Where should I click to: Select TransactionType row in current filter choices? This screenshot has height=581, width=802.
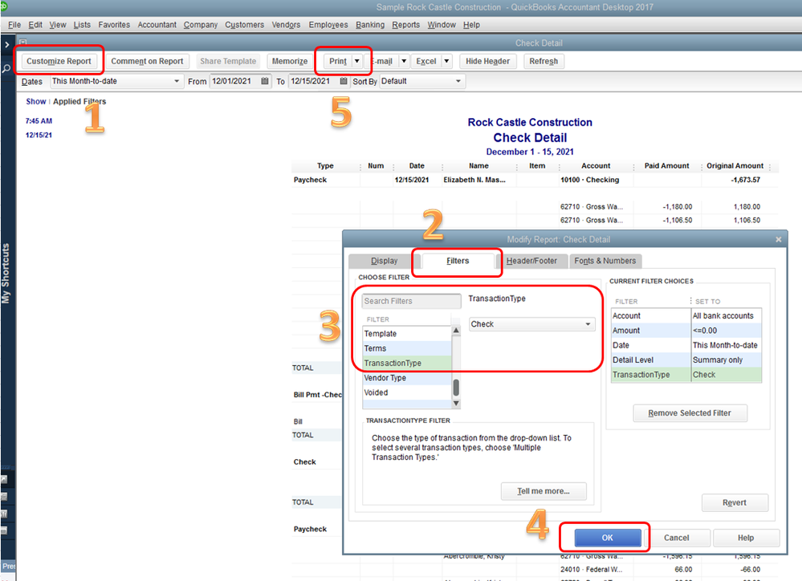click(686, 375)
